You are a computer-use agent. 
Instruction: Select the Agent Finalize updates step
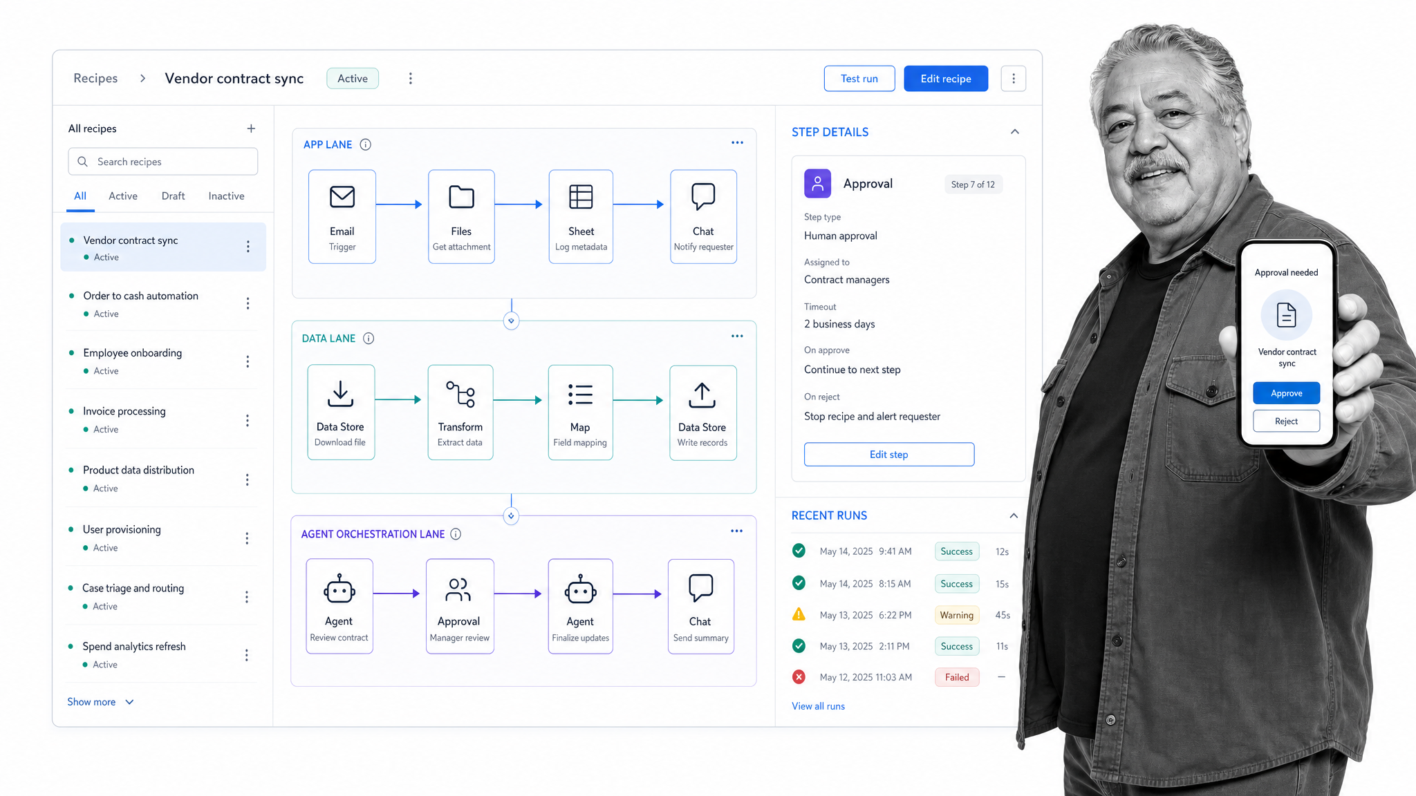580,606
